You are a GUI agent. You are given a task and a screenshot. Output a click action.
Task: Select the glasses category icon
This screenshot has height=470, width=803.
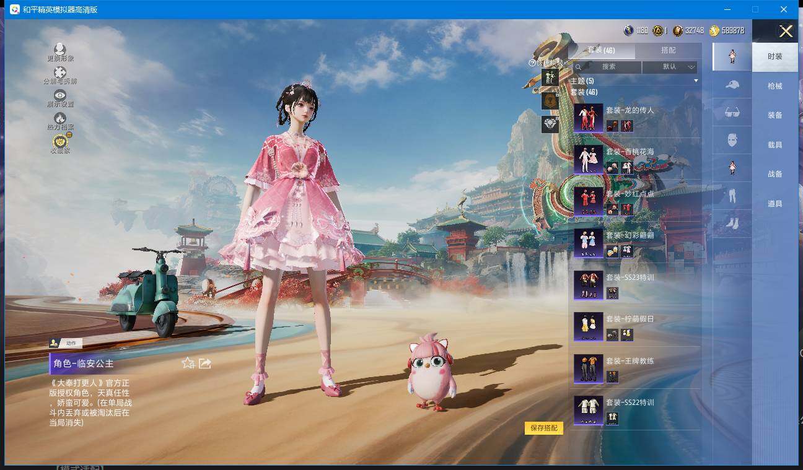pos(732,113)
